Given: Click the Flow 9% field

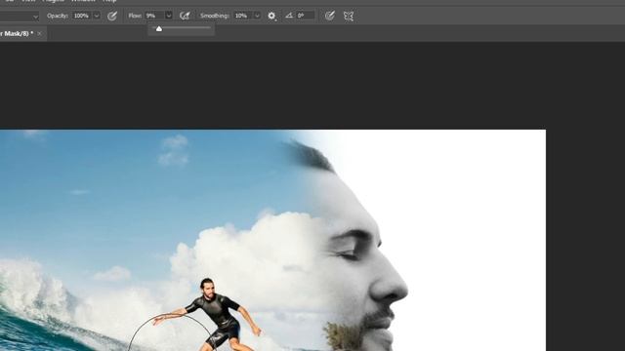Looking at the screenshot, I should [x=154, y=16].
